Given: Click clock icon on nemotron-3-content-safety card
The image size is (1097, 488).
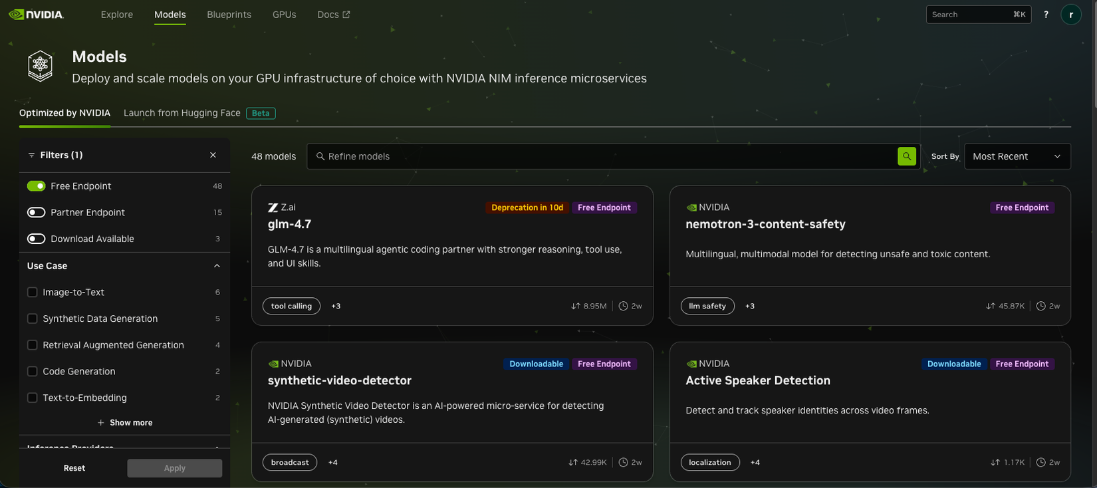Looking at the screenshot, I should click(1041, 306).
